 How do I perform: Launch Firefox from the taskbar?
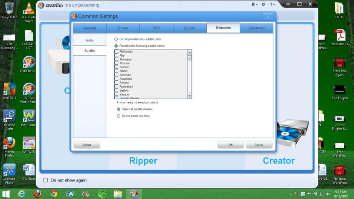click(x=38, y=194)
